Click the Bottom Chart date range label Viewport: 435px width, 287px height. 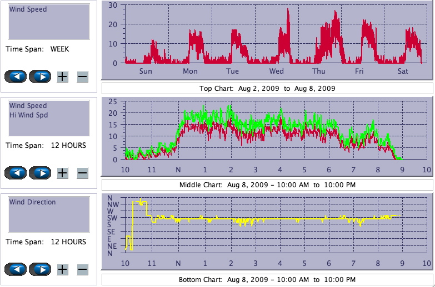[x=267, y=279]
